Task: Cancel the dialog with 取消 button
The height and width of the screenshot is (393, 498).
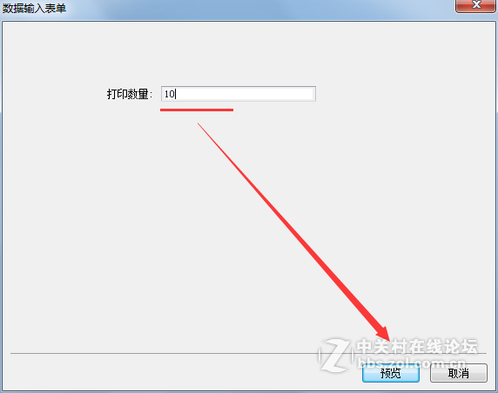Action: click(459, 373)
